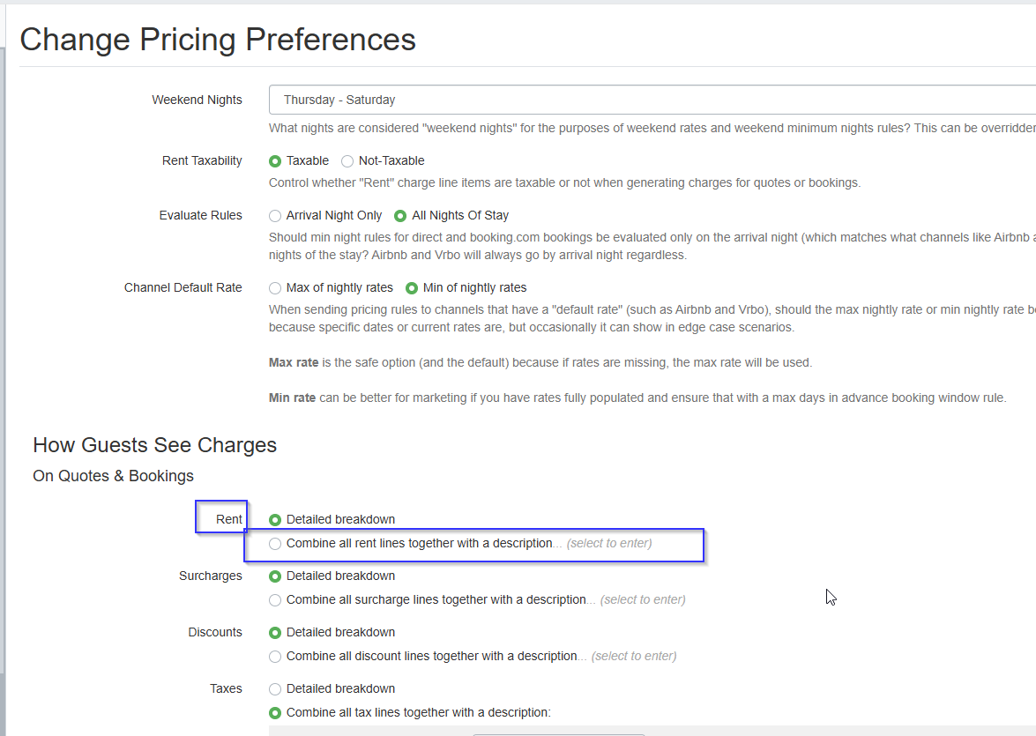Open the Weekend Nights dropdown

click(x=651, y=100)
